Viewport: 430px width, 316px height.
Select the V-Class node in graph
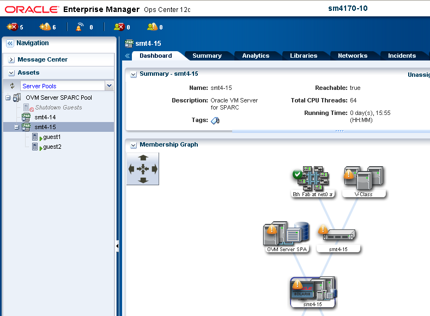point(364,181)
